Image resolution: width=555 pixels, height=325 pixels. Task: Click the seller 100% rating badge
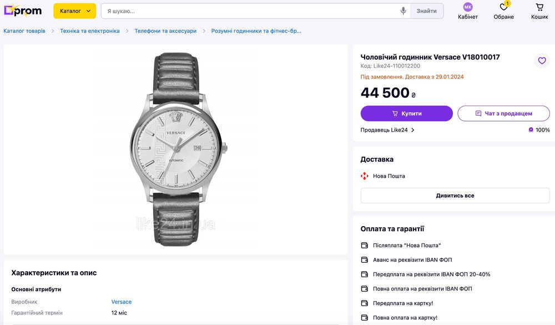539,130
